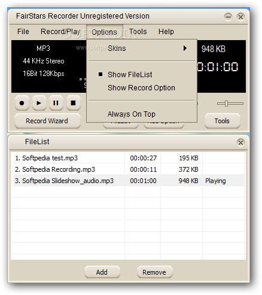Enable Show Record Option entry
This screenshot has height=295, width=262.
142,88
